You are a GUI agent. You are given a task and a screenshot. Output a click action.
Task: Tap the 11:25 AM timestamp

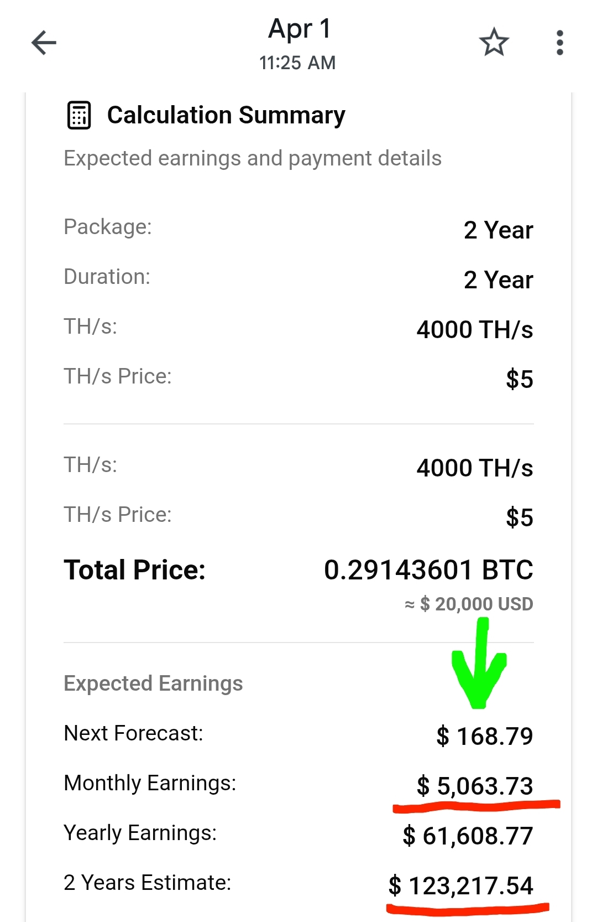point(297,63)
